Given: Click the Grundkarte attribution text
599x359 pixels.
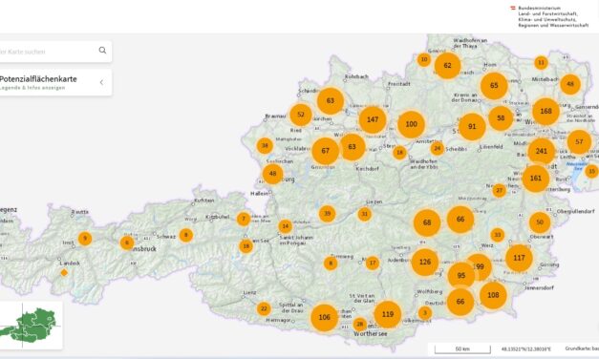Looking at the screenshot, I should tap(582, 348).
